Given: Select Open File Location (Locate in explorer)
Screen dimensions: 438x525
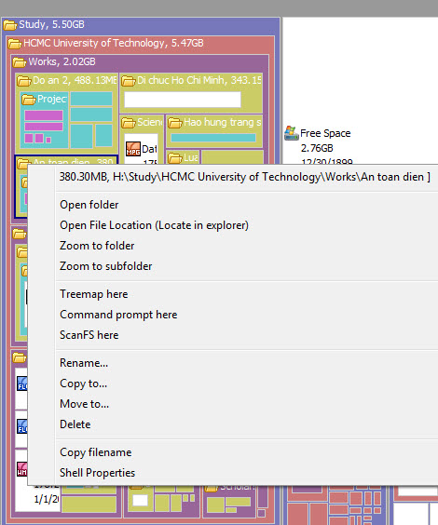Looking at the screenshot, I should pyautogui.click(x=154, y=225).
